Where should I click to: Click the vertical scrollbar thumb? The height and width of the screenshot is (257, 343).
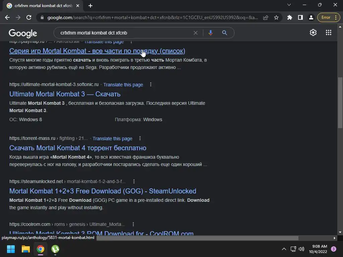coord(340,103)
